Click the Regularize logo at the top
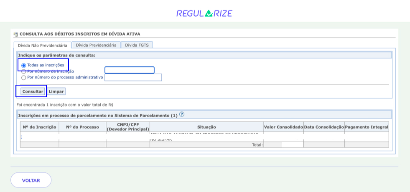 point(204,13)
